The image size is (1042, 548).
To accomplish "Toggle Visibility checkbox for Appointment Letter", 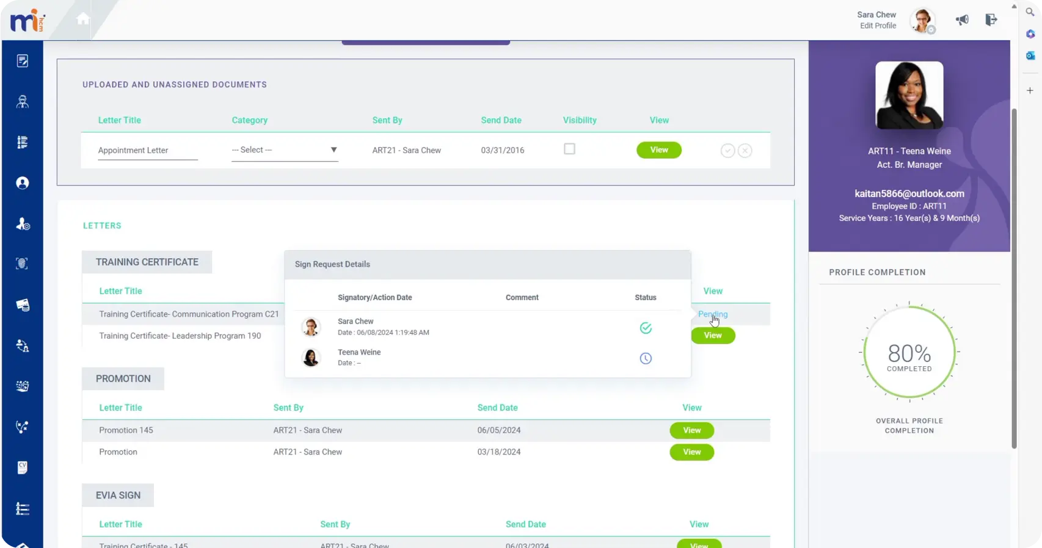I will [569, 149].
